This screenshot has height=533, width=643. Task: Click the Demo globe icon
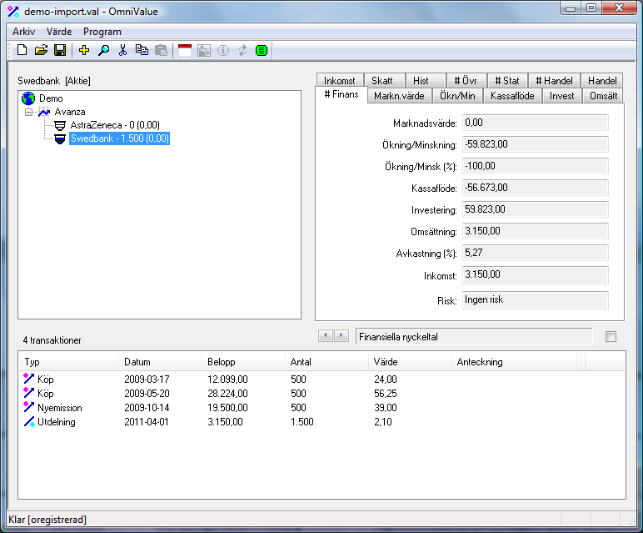coord(28,98)
